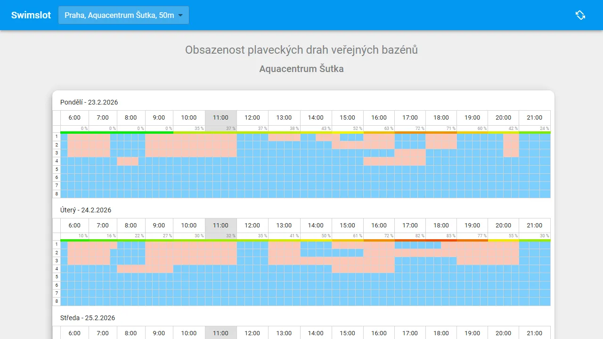Click the Pondělí - 23.2.2026 day heading
The image size is (603, 339).
89,102
